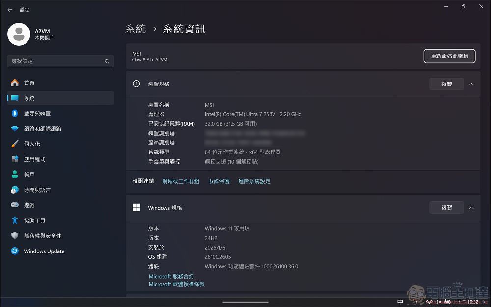
Task: Click the info icon beside 裝置規格
Action: (x=136, y=84)
